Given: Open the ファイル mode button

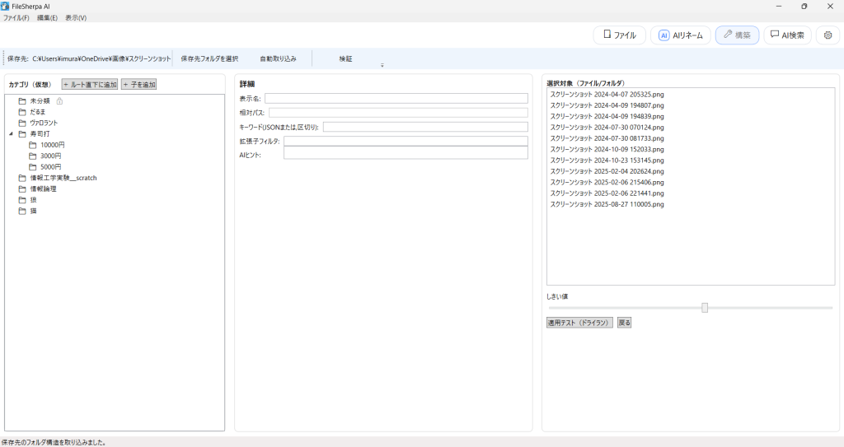Looking at the screenshot, I should 619,35.
